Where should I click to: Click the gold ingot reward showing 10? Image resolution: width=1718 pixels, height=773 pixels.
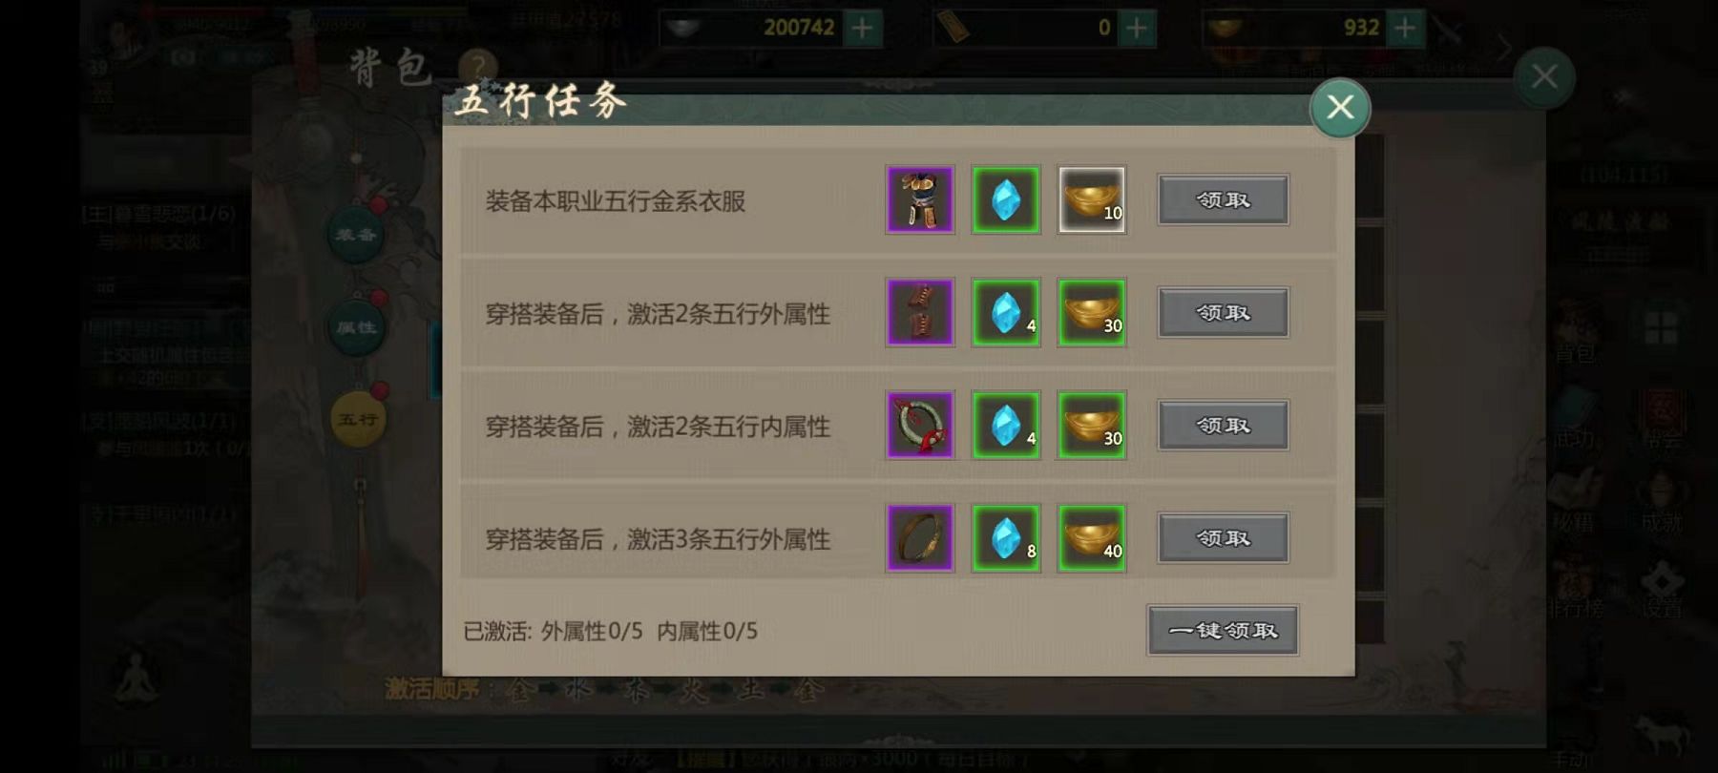1092,199
